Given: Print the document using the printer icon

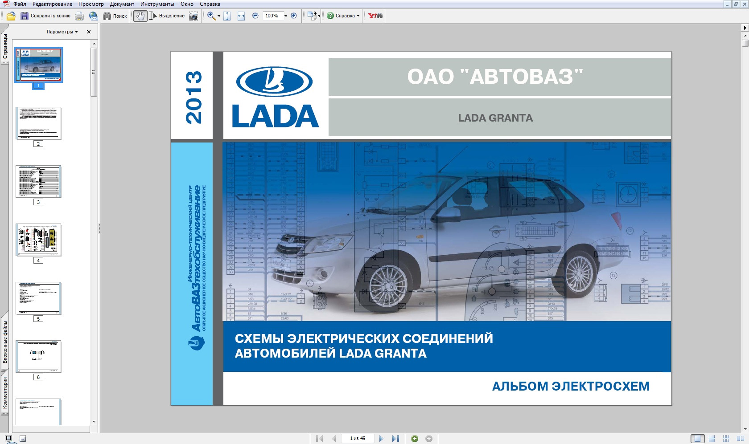Looking at the screenshot, I should [x=79, y=16].
